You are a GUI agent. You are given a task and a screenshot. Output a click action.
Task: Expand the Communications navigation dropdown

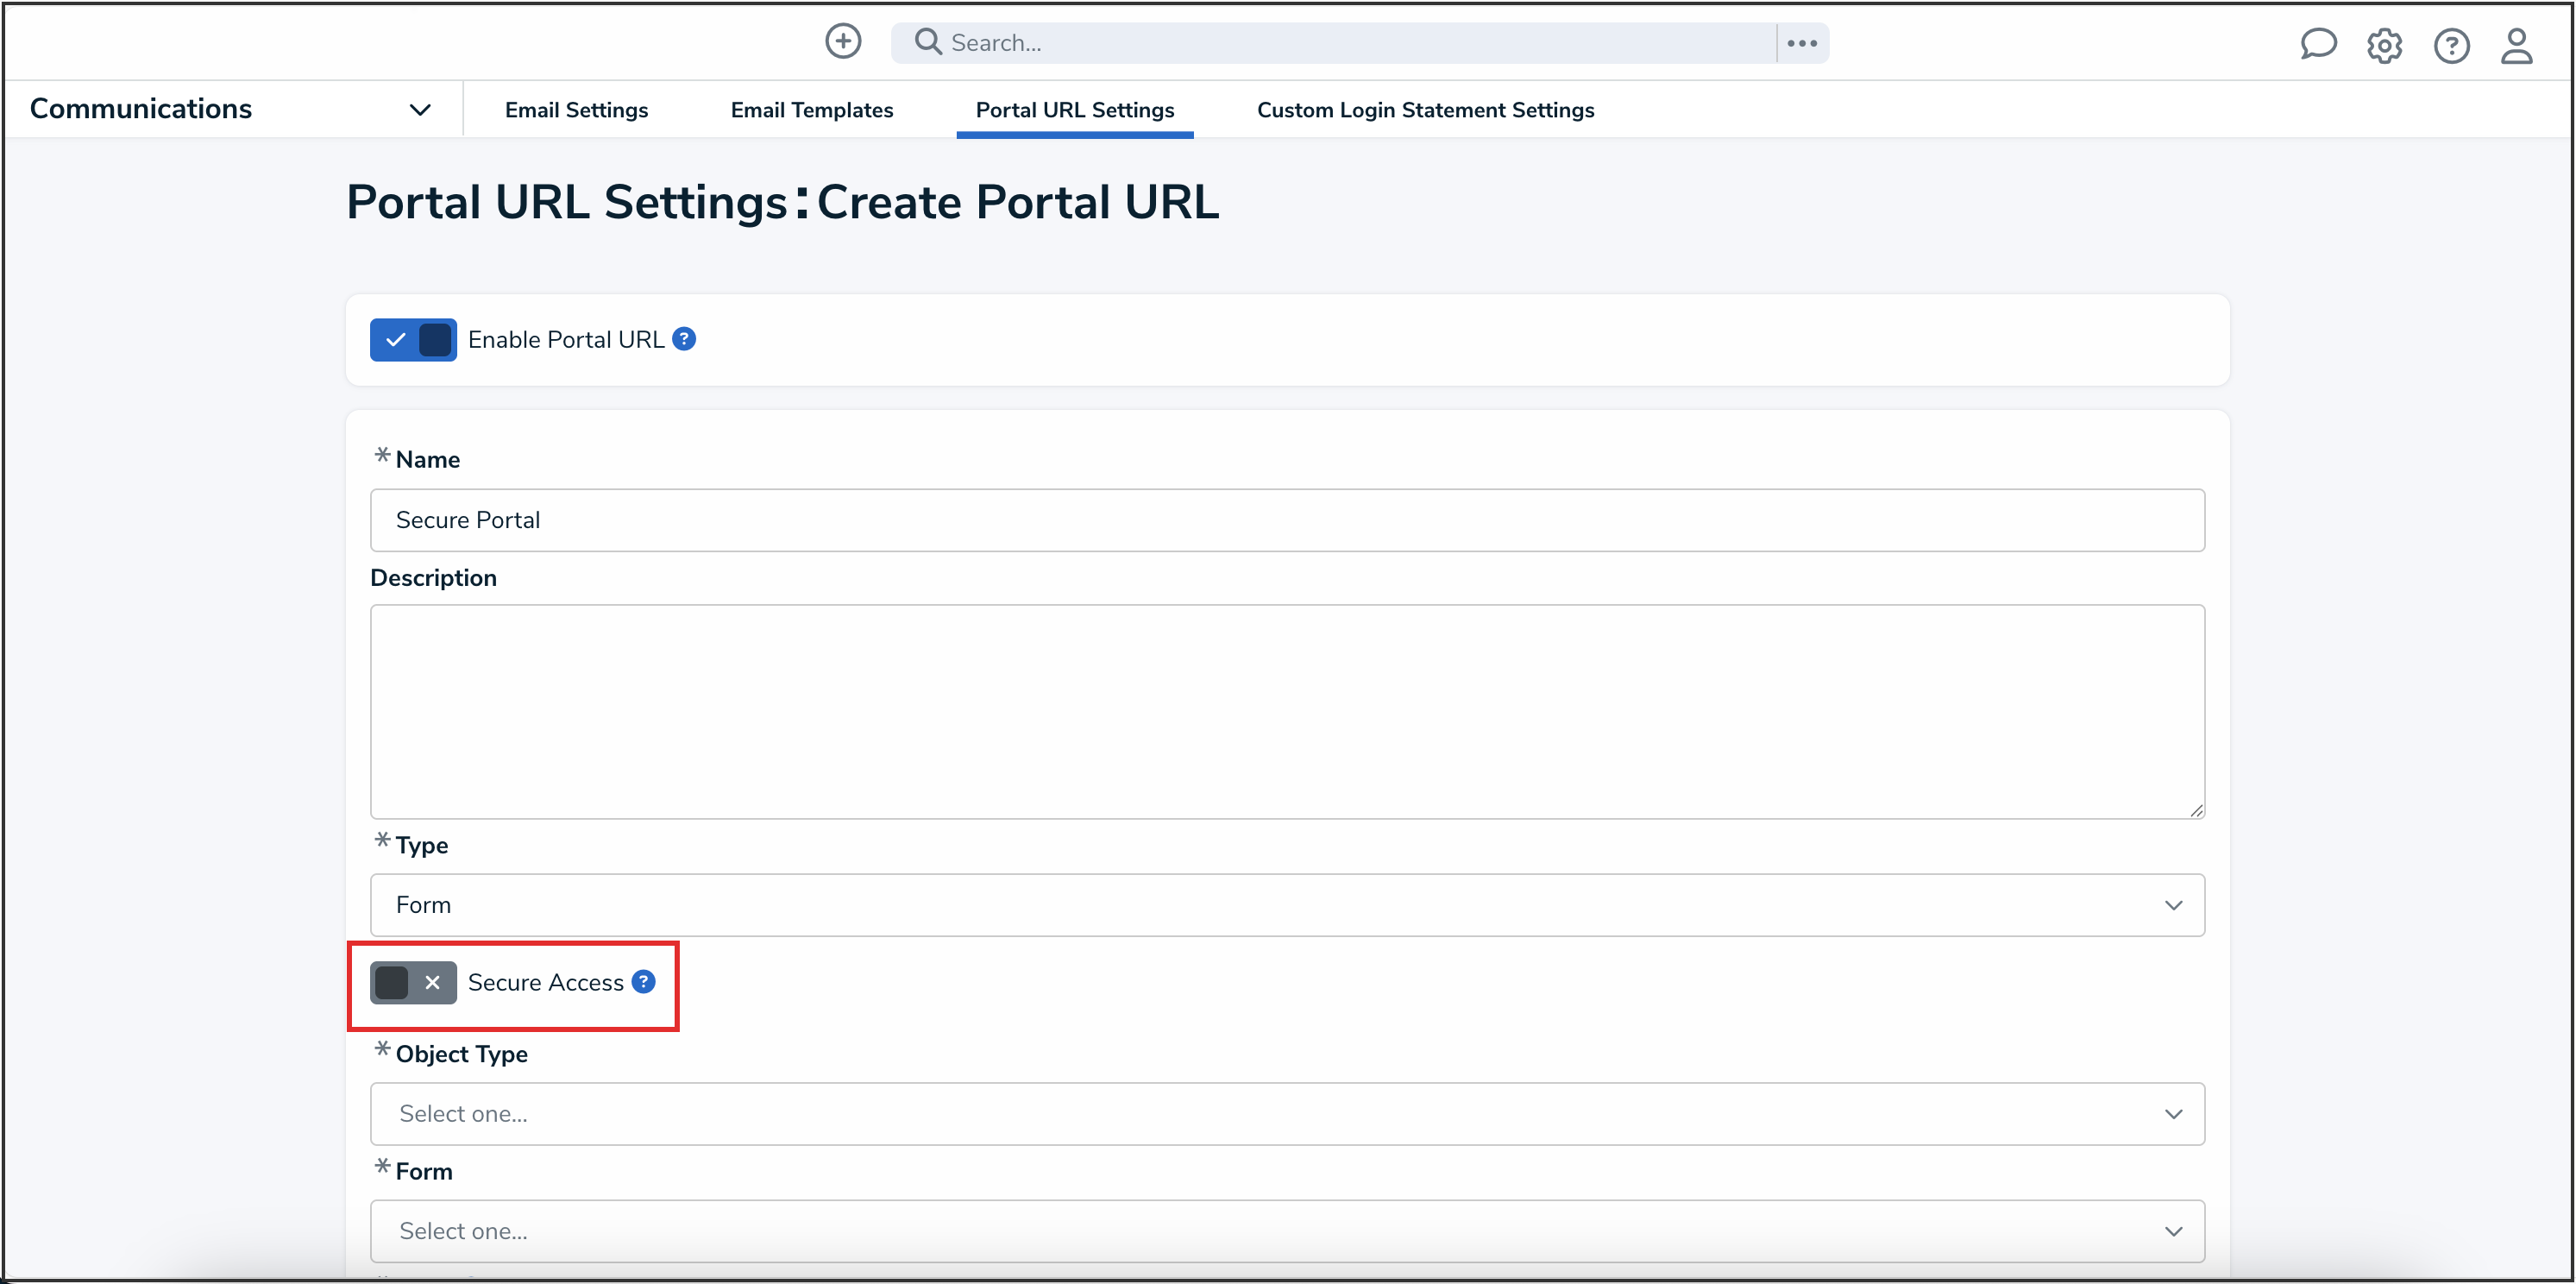coord(420,110)
